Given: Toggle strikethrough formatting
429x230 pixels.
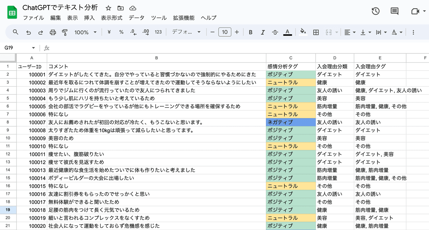Looking at the screenshot, I should (x=275, y=32).
